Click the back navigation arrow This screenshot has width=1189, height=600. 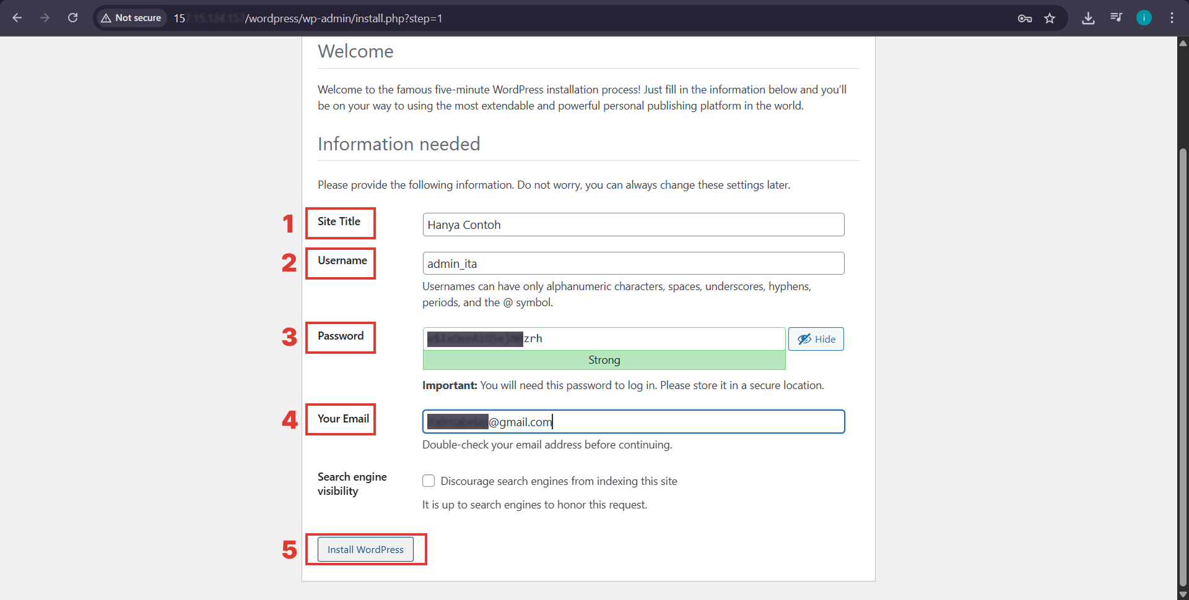(x=17, y=18)
